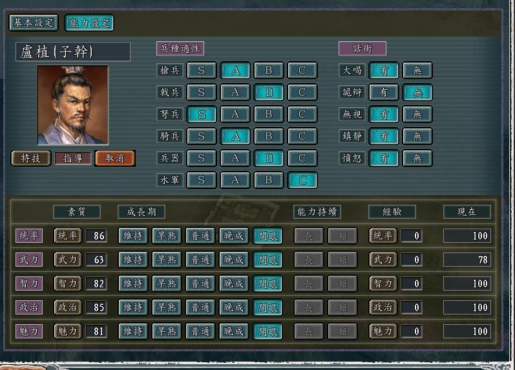Set 槍兵 aptitude to C
515x370 pixels.
[x=302, y=70]
